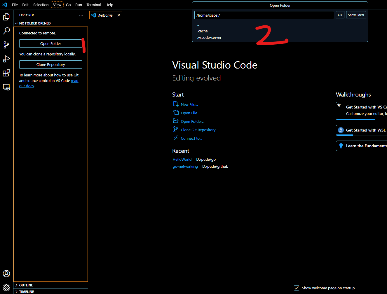The width and height of the screenshot is (387, 294).
Task: Open the go-networking recent project
Action: click(x=185, y=167)
